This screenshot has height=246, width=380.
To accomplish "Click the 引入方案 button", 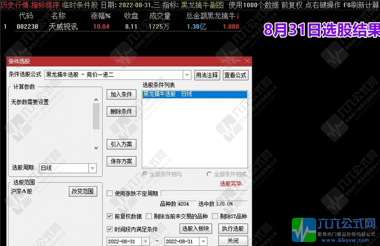I will tap(121, 144).
